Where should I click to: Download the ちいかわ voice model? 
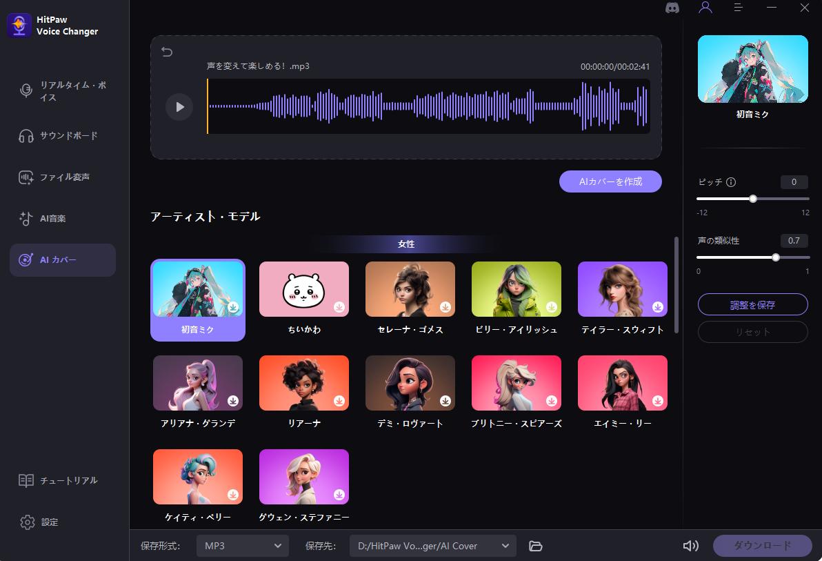339,307
